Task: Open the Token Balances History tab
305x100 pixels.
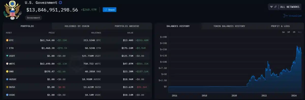Action: (x=229, y=26)
